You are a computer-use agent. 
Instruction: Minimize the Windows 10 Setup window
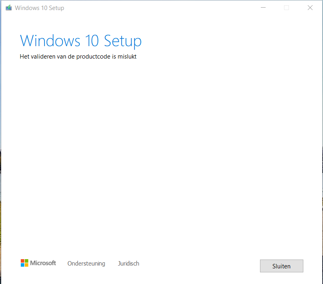point(263,8)
